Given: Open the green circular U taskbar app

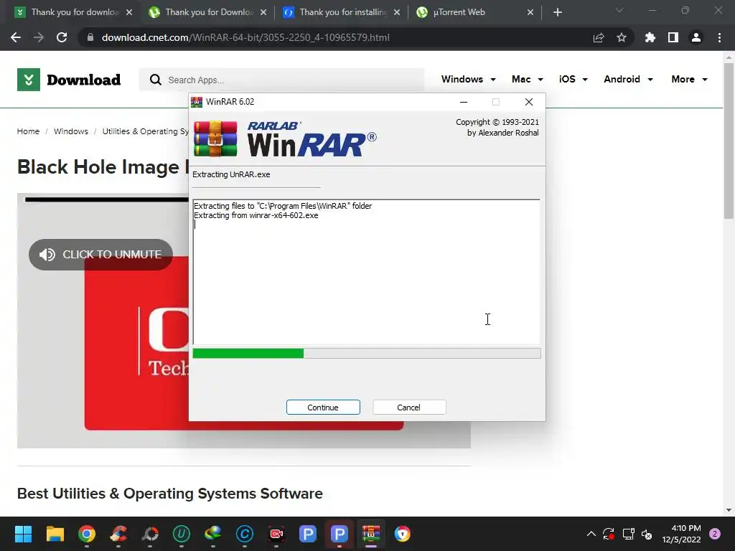Looking at the screenshot, I should [x=182, y=534].
